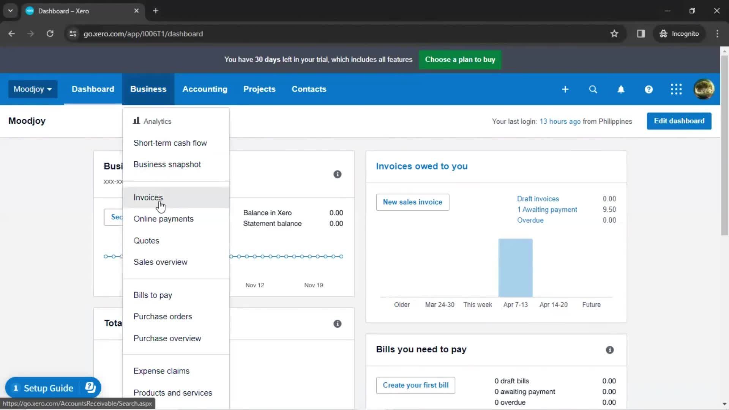729x410 pixels.
Task: Open the Accounting menu
Action: [x=205, y=89]
